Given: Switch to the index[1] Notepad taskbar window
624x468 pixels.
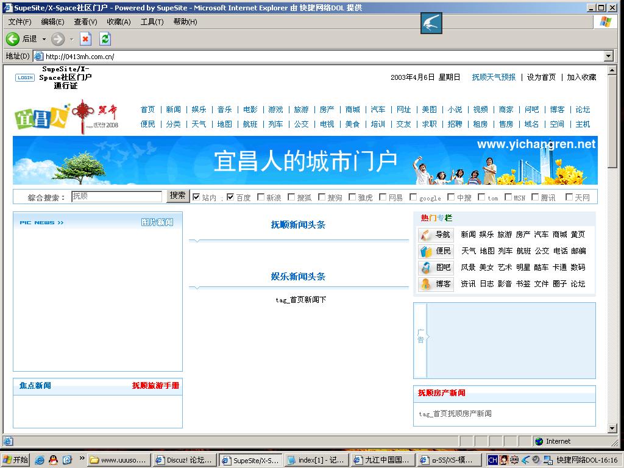Looking at the screenshot, I should [x=317, y=461].
